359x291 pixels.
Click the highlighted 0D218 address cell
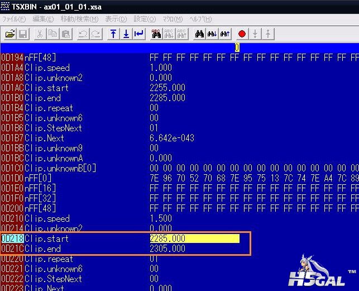(12, 238)
